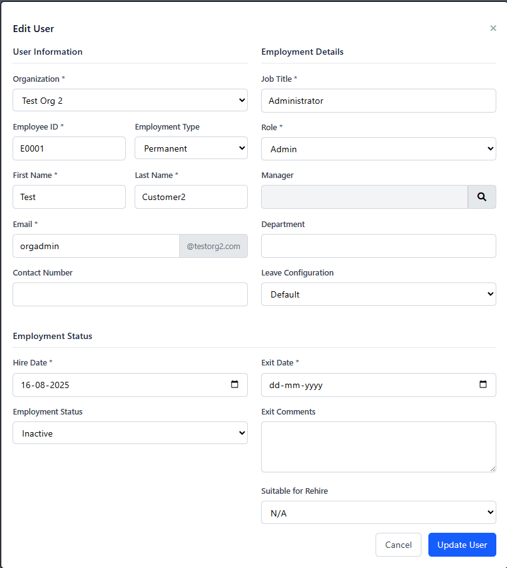The image size is (507, 568).
Task: Open the Leave Configuration dropdown
Action: pyautogui.click(x=378, y=294)
